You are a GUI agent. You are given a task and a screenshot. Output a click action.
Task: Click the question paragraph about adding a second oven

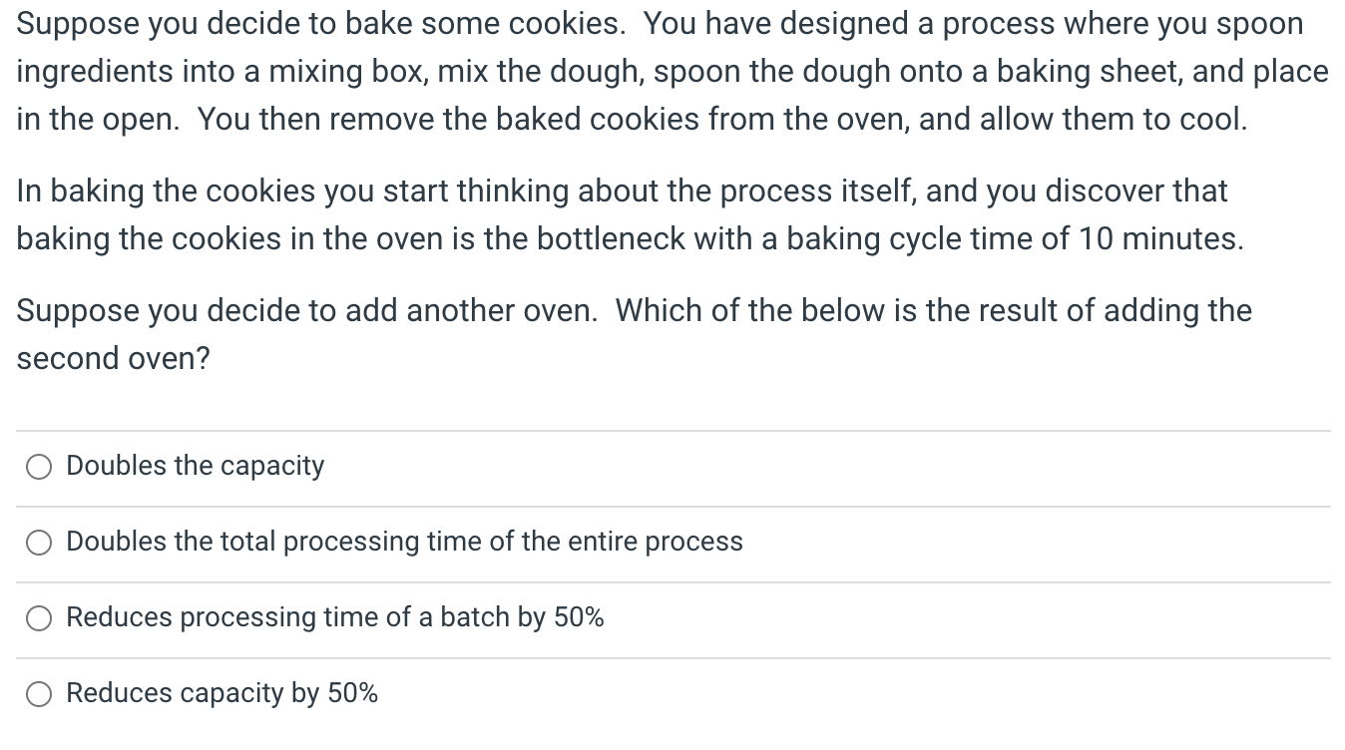[x=635, y=334]
